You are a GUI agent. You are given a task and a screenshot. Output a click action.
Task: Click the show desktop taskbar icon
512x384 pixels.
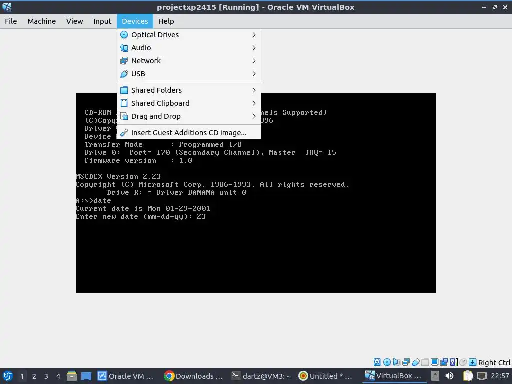click(86, 376)
